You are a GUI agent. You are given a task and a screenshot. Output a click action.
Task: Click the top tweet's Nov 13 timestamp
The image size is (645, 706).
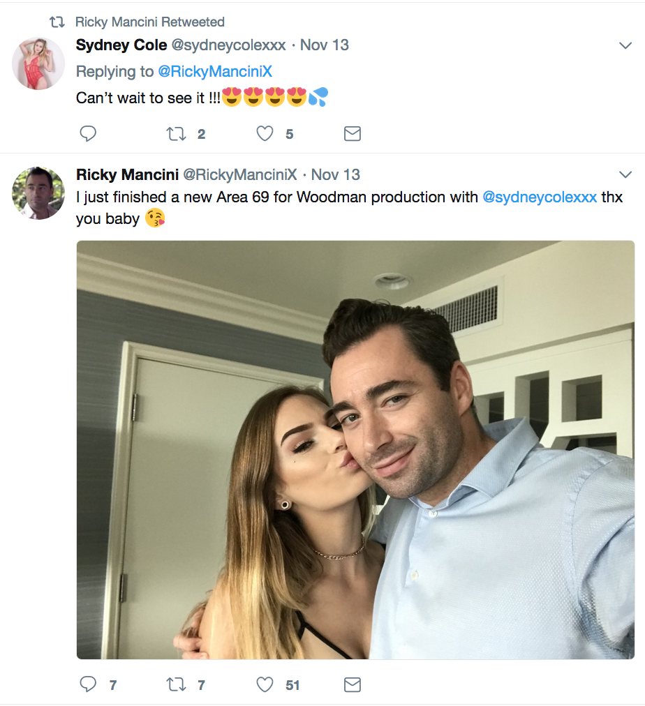coord(325,45)
